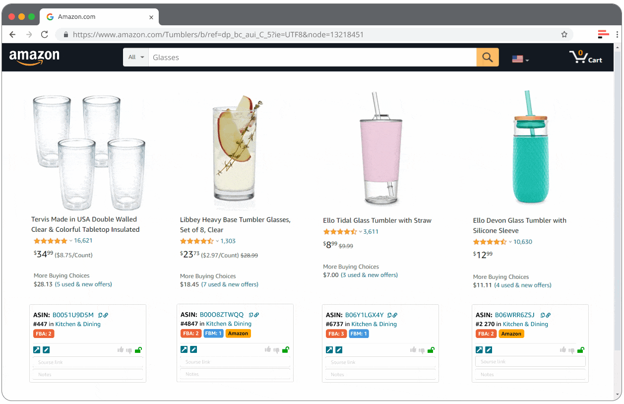Click the star rating under Ello Tidal Glass Tumbler
The image size is (624, 404).
(340, 231)
